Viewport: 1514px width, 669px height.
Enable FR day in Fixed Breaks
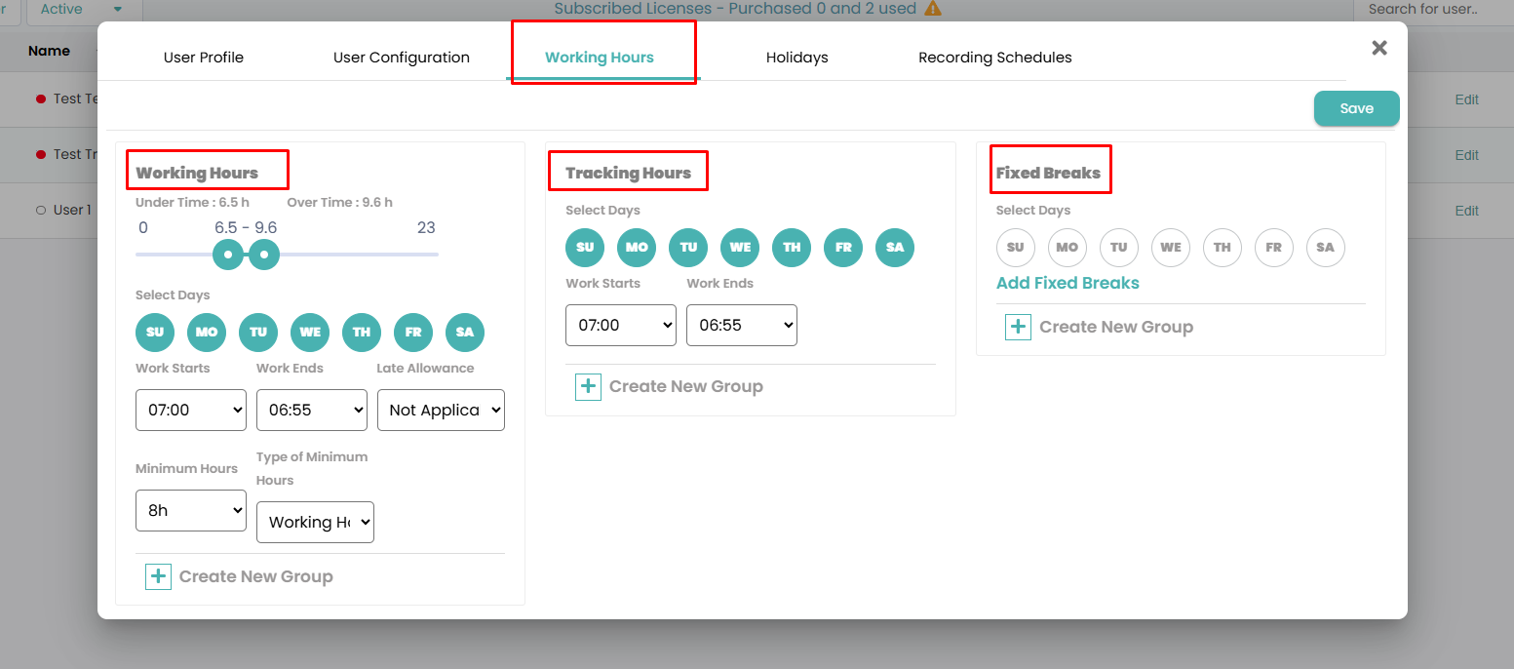(x=1274, y=248)
